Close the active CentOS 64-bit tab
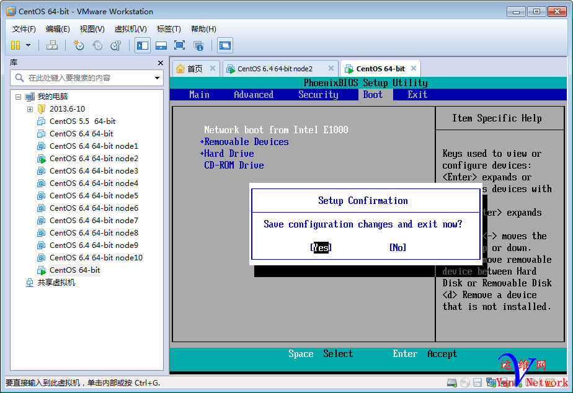 pyautogui.click(x=414, y=68)
